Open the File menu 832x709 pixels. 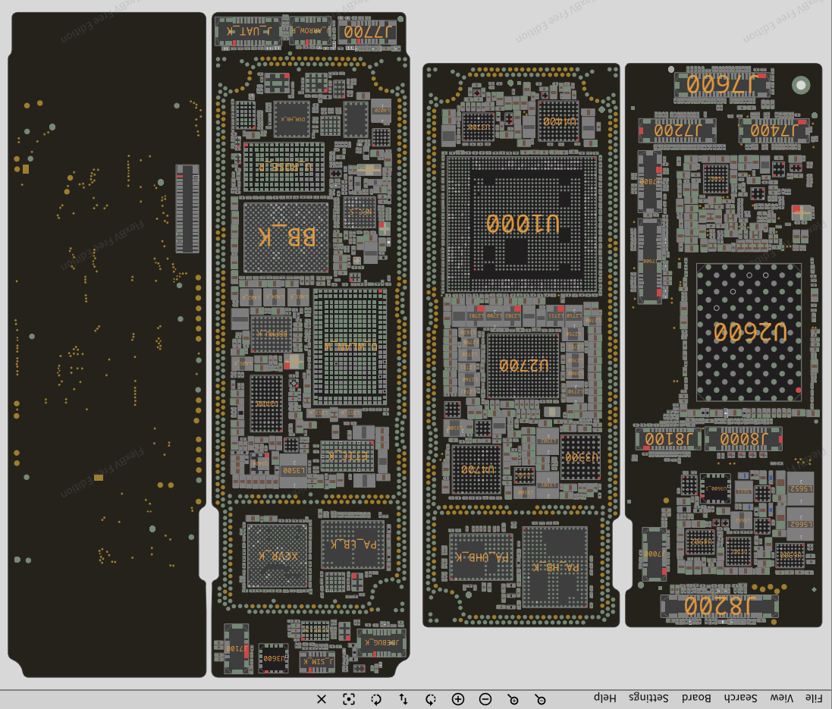click(812, 698)
